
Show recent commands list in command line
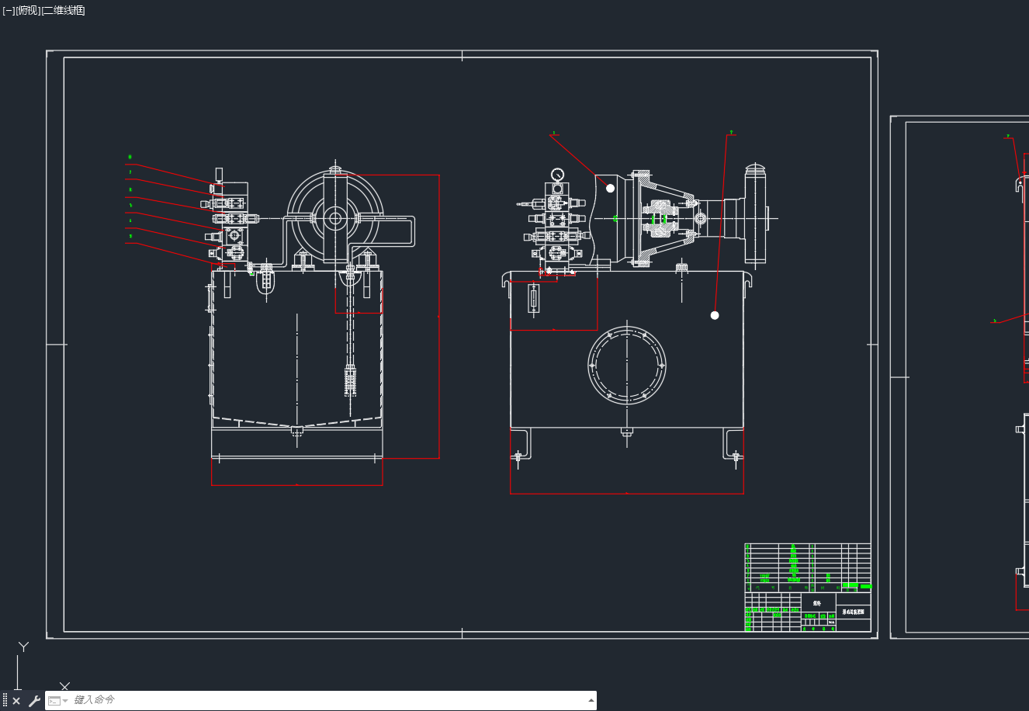58,701
